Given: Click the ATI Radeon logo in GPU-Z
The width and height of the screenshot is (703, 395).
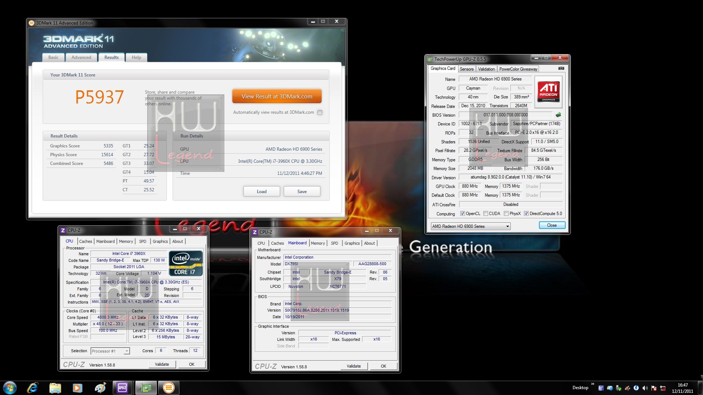Looking at the screenshot, I should (548, 92).
